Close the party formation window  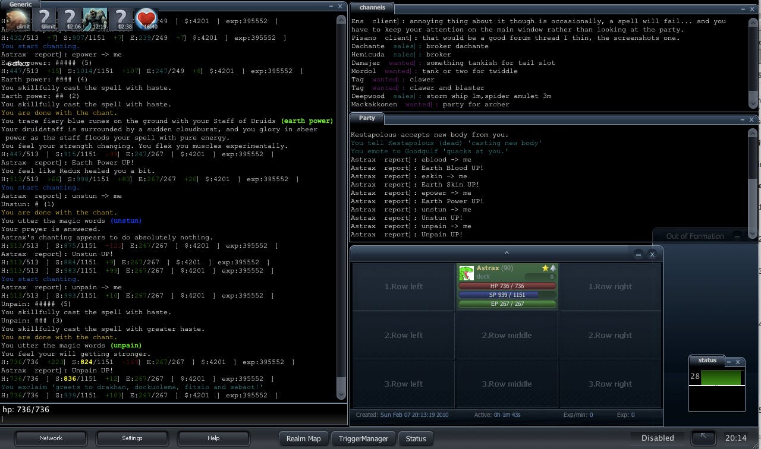click(x=652, y=254)
